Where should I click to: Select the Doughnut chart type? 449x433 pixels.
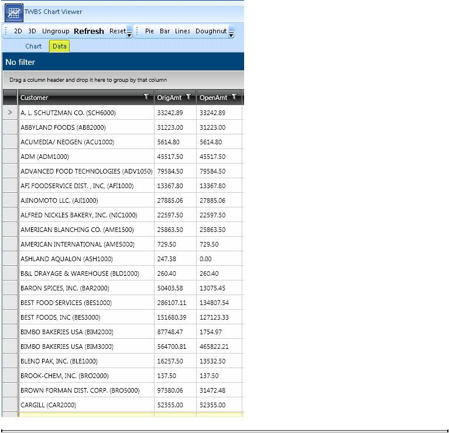coord(211,31)
